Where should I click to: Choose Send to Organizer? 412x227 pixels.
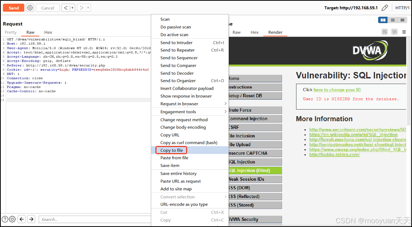(190, 81)
